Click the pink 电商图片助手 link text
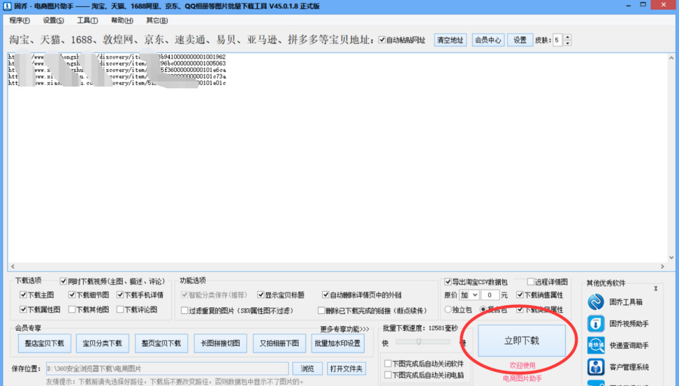 [522, 378]
